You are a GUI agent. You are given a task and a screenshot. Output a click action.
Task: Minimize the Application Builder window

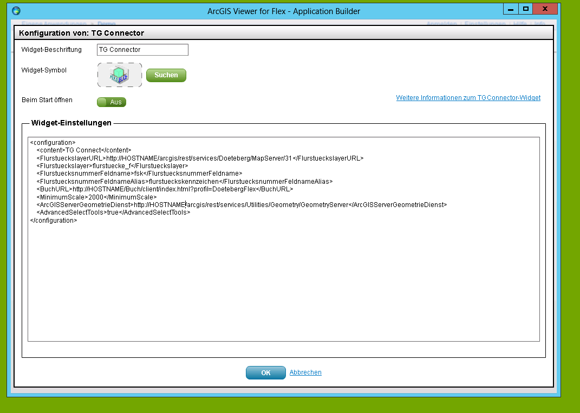(x=511, y=9)
